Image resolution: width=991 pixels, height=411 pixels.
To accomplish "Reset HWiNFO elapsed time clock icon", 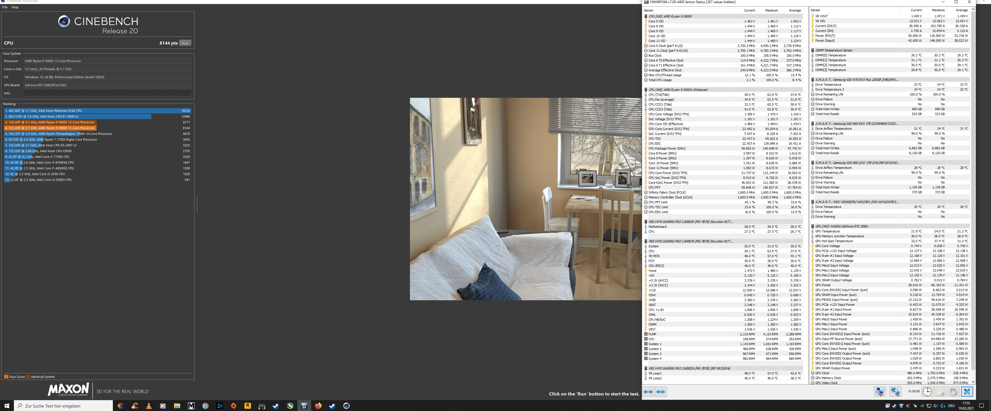I will [928, 391].
